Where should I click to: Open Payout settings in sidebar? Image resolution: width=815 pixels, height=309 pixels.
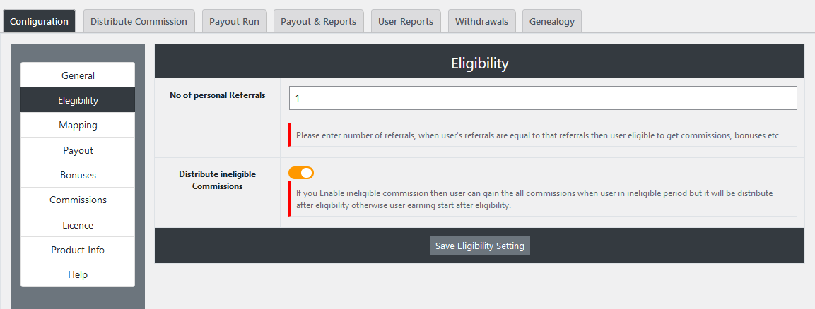pos(78,150)
